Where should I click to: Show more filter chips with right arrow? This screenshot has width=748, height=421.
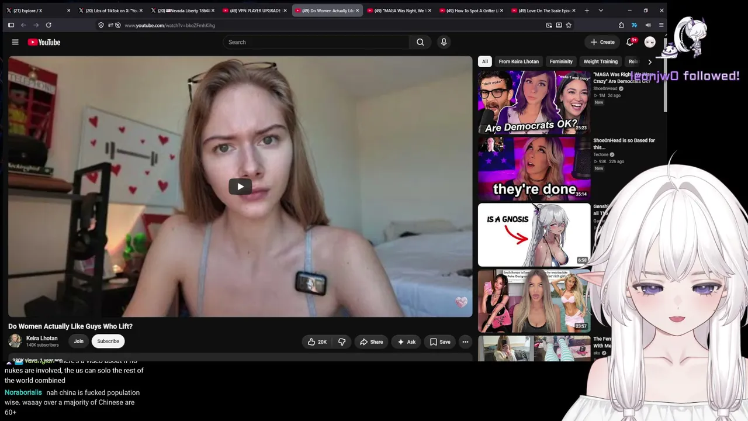pyautogui.click(x=650, y=61)
